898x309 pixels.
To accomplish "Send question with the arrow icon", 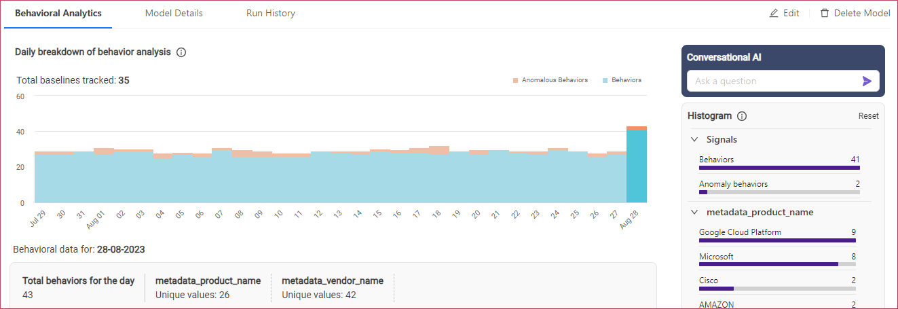I will click(x=867, y=81).
